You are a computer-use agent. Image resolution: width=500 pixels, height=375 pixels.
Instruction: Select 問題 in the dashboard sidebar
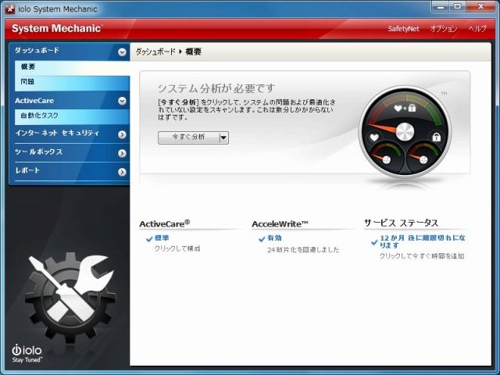click(x=72, y=82)
